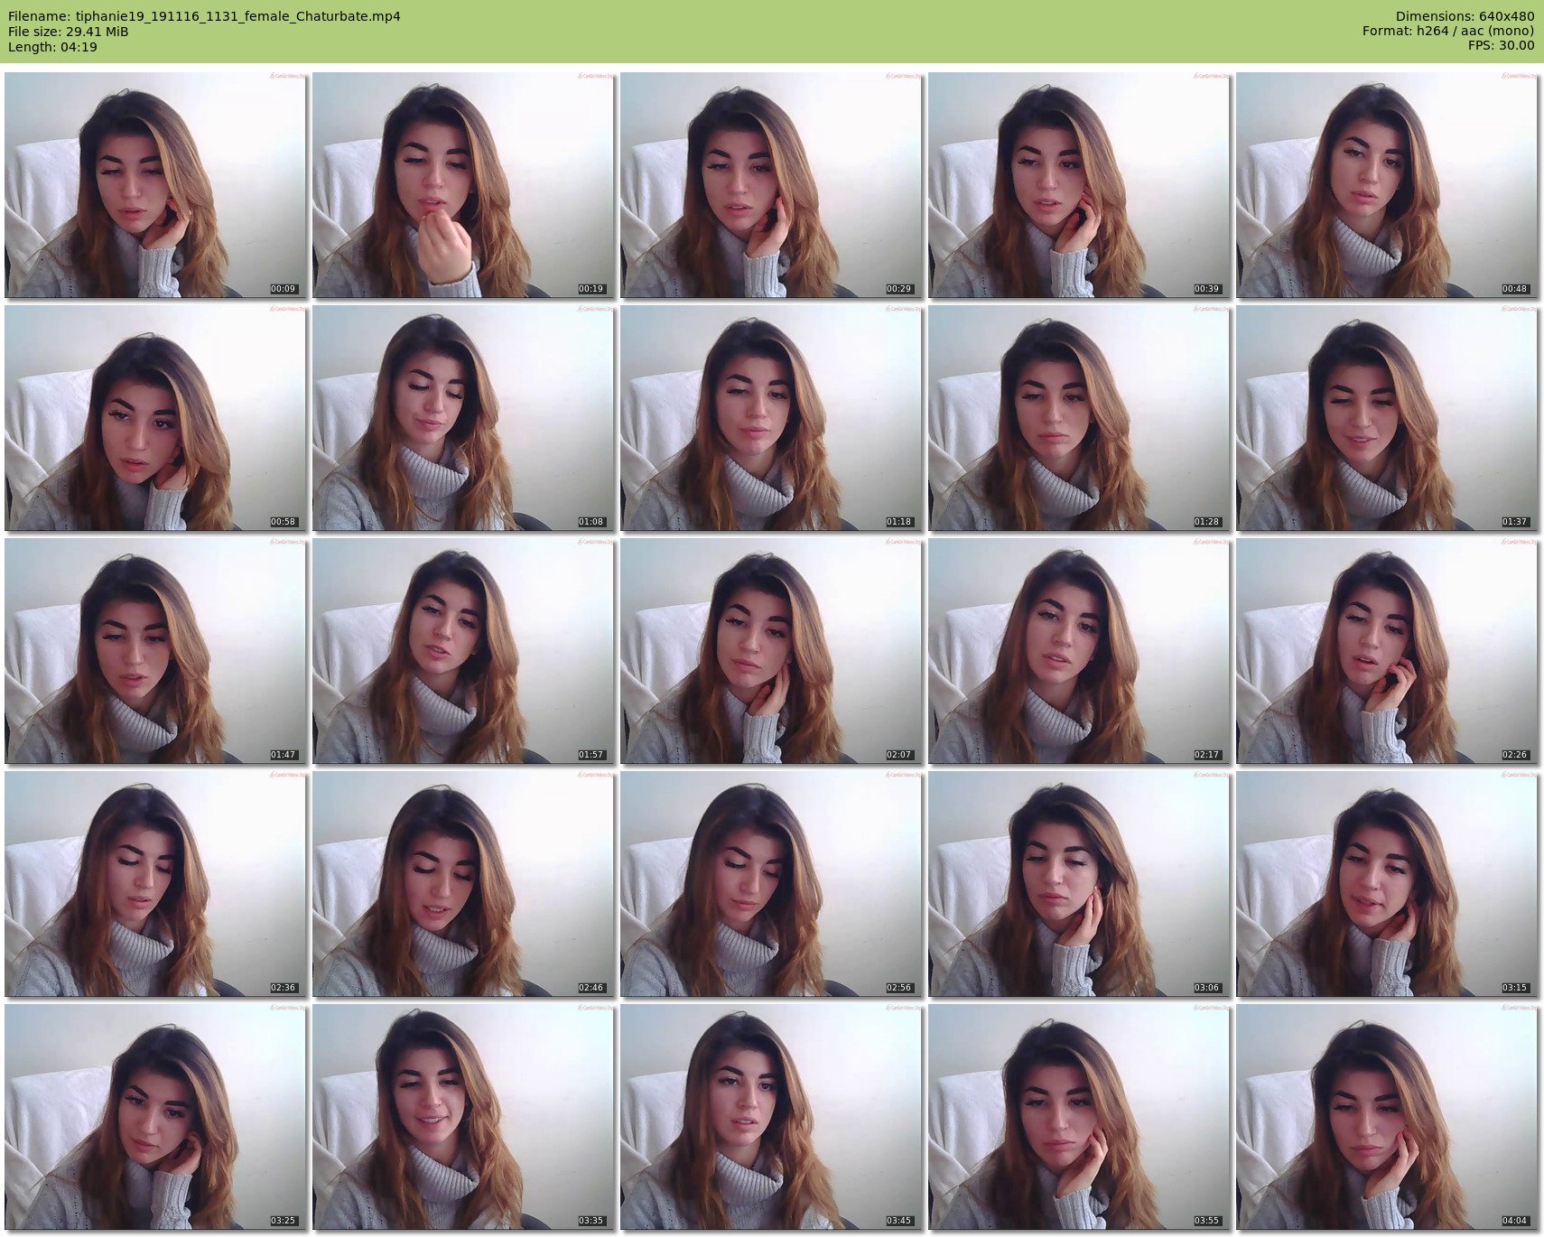Click the frame captured at 02:26
The image size is (1544, 1237).
point(1387,651)
